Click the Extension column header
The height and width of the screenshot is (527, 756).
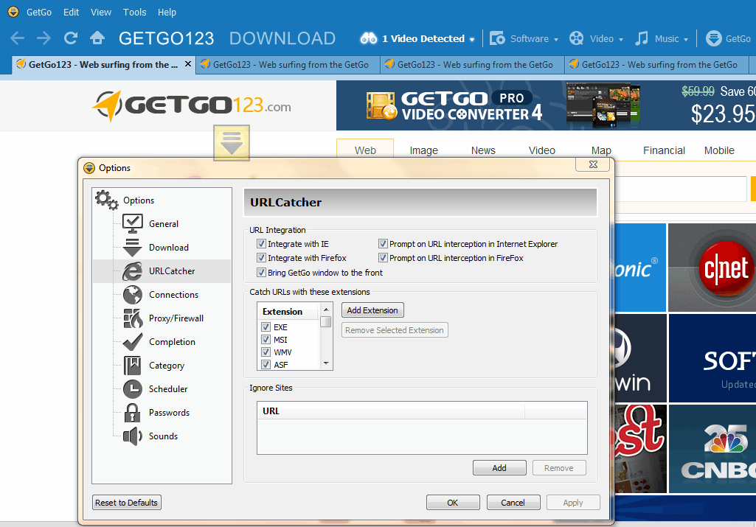coord(288,311)
